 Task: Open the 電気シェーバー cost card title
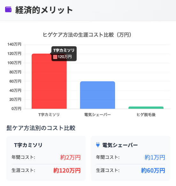click(x=120, y=145)
